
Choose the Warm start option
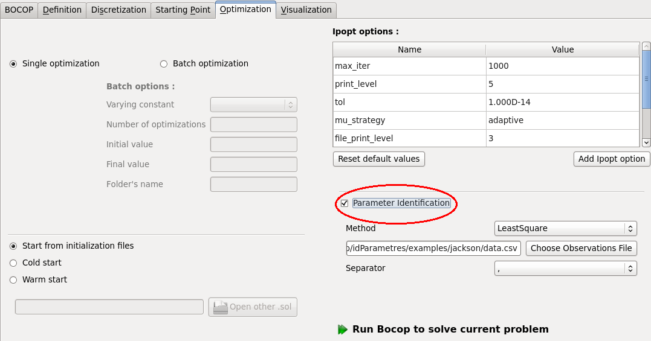pos(13,280)
